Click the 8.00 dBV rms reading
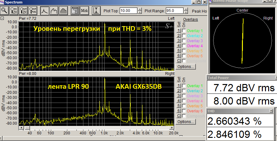 (244, 101)
